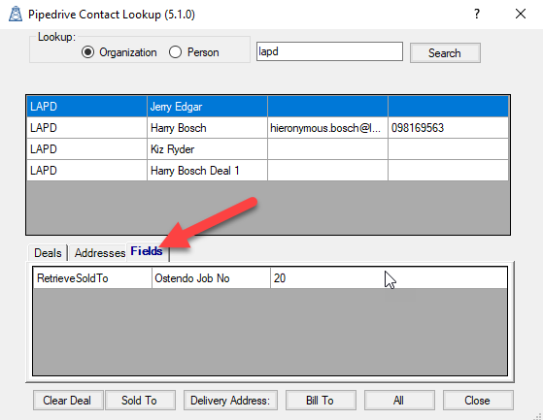Click the Bill To button
Viewport: 543px width, 420px height.
pos(321,401)
